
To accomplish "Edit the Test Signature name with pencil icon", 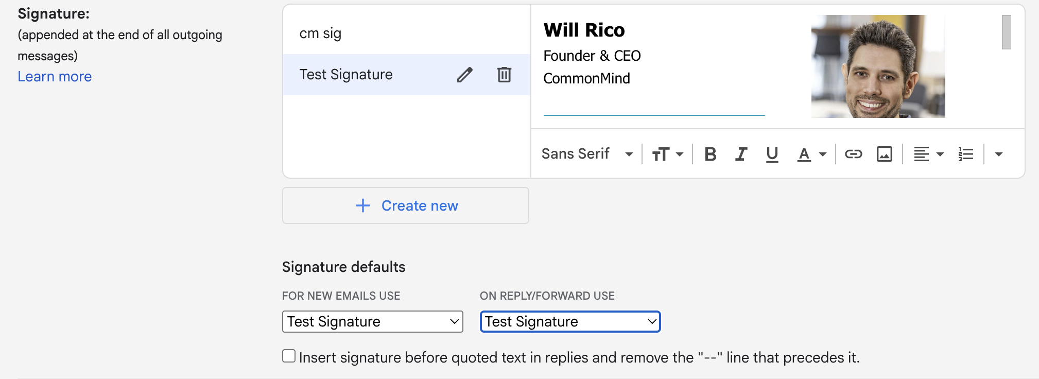I will pos(464,75).
